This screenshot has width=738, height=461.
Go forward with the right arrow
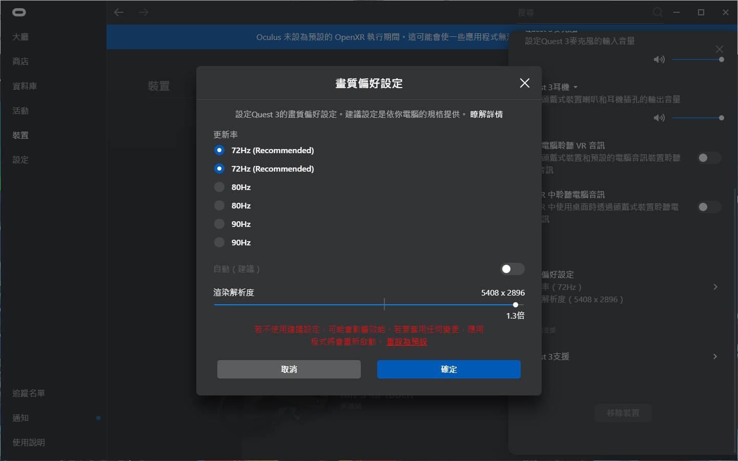click(x=143, y=12)
